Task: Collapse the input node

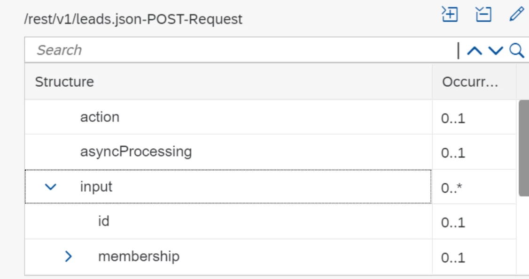Action: pyautogui.click(x=51, y=187)
